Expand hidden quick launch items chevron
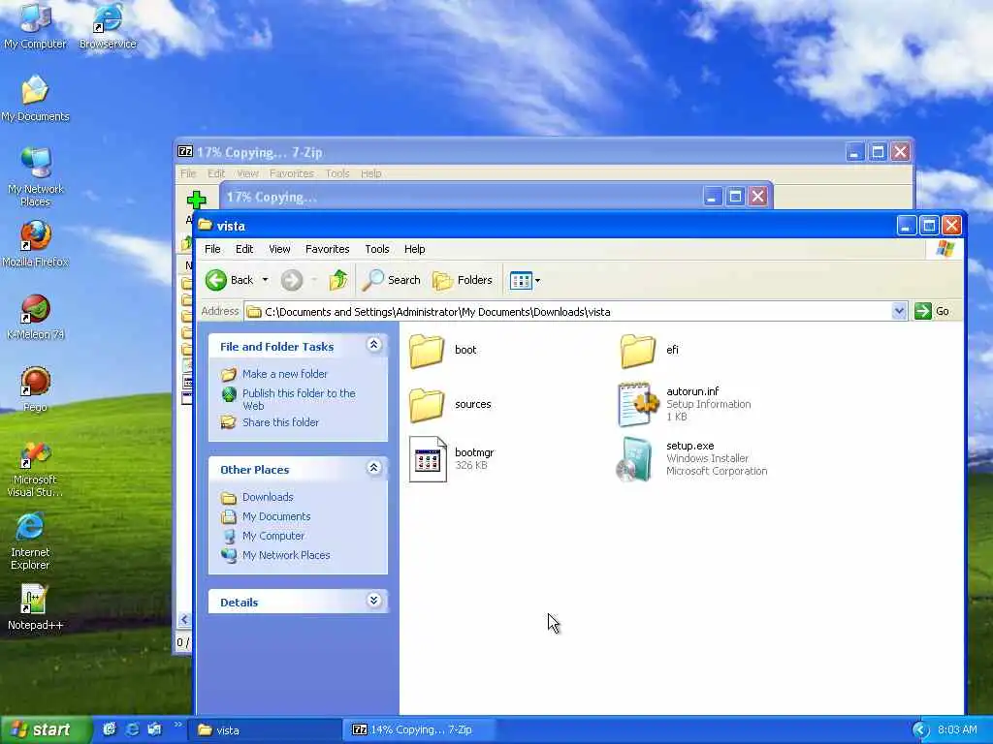993x744 pixels. [177, 725]
